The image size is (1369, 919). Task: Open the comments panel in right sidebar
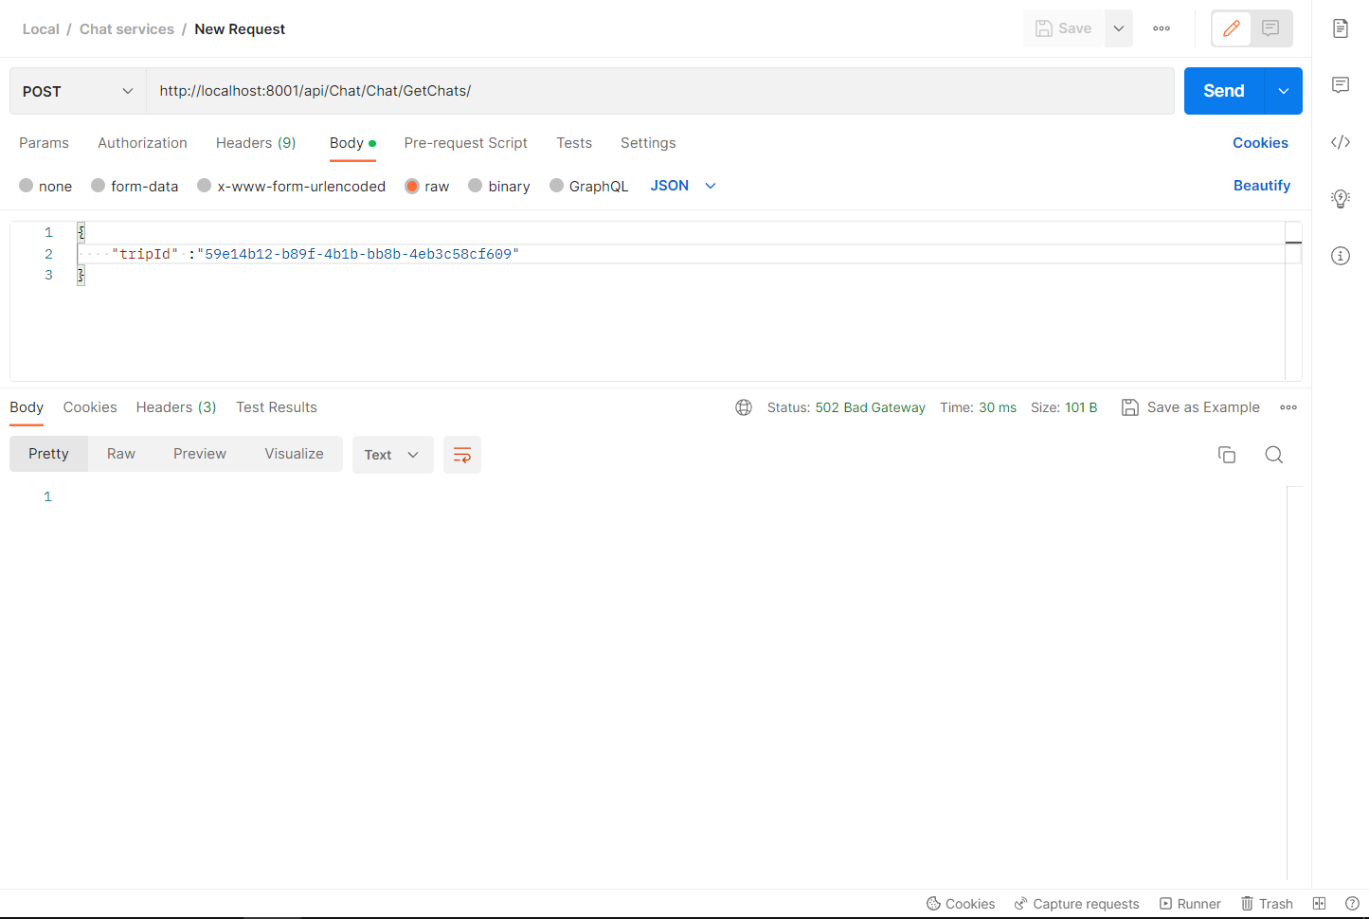[x=1340, y=85]
